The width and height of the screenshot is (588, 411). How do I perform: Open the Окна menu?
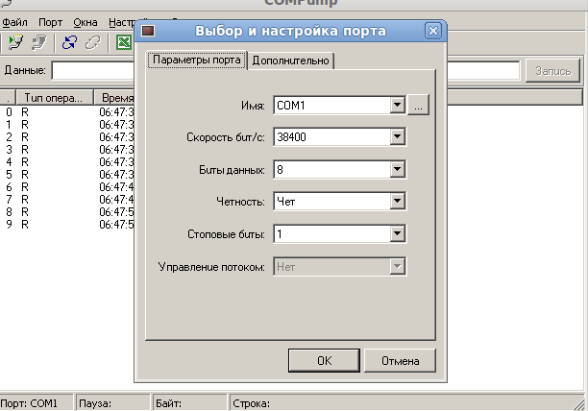point(86,22)
